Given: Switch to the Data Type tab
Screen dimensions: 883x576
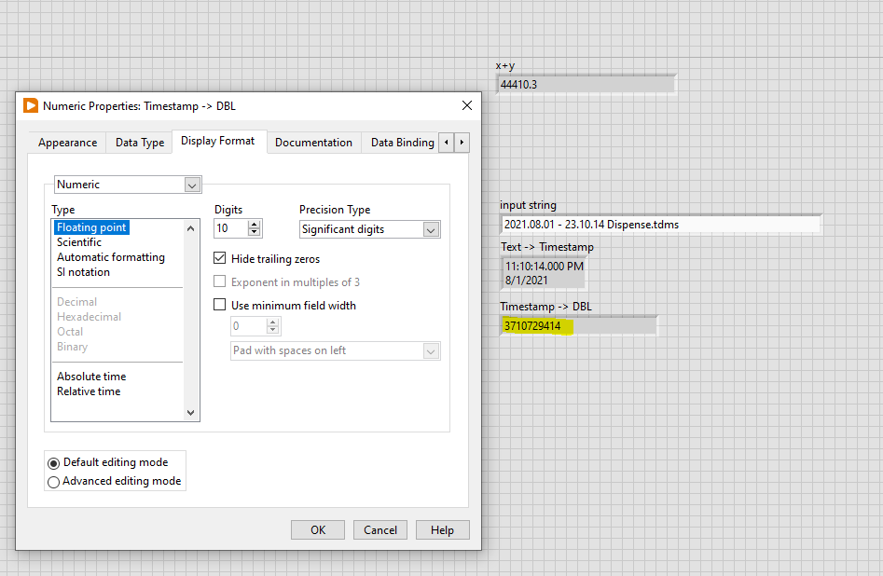Looking at the screenshot, I should [x=140, y=143].
